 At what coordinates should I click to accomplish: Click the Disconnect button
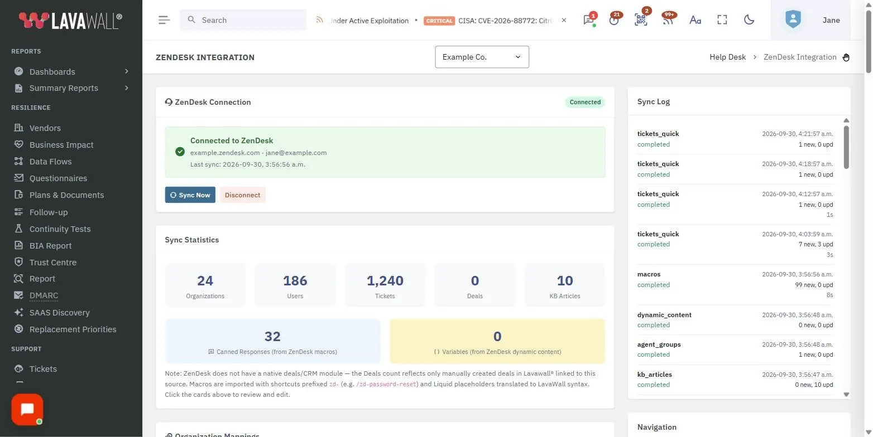click(x=243, y=195)
